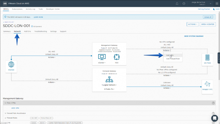
Task: Open Actions on the Amazon VPC link
Action: click(x=167, y=88)
